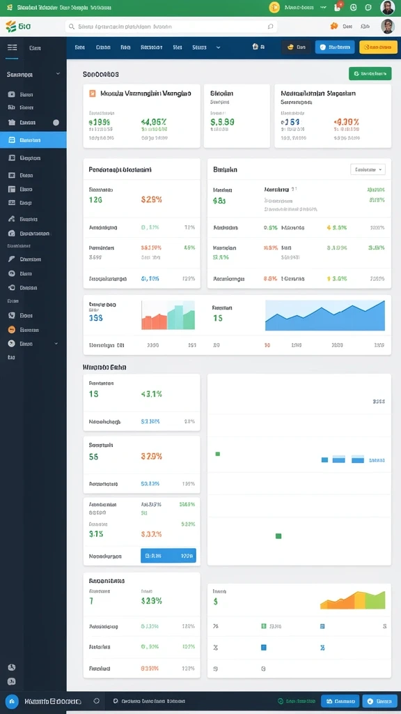This screenshot has height=714, width=401.
Task: Open the notification icon with the red badge
Action: coord(338,7)
